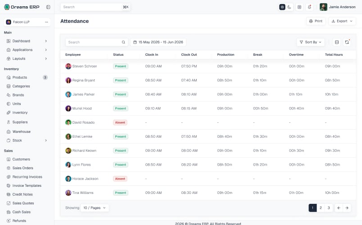Open the date range picker field

158,42
